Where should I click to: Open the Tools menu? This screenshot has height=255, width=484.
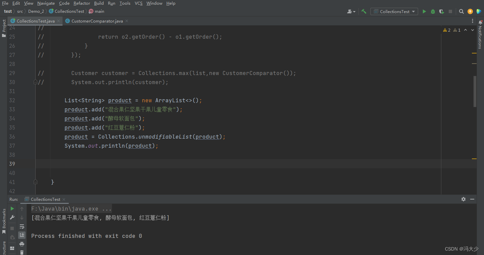(x=125, y=3)
